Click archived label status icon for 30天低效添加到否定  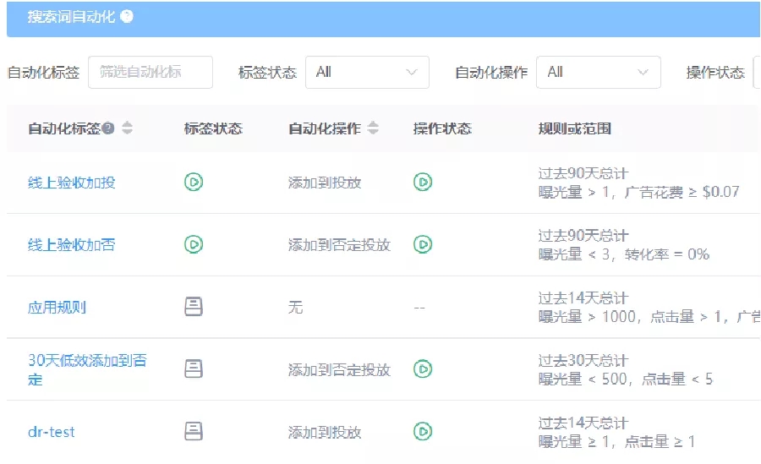194,368
